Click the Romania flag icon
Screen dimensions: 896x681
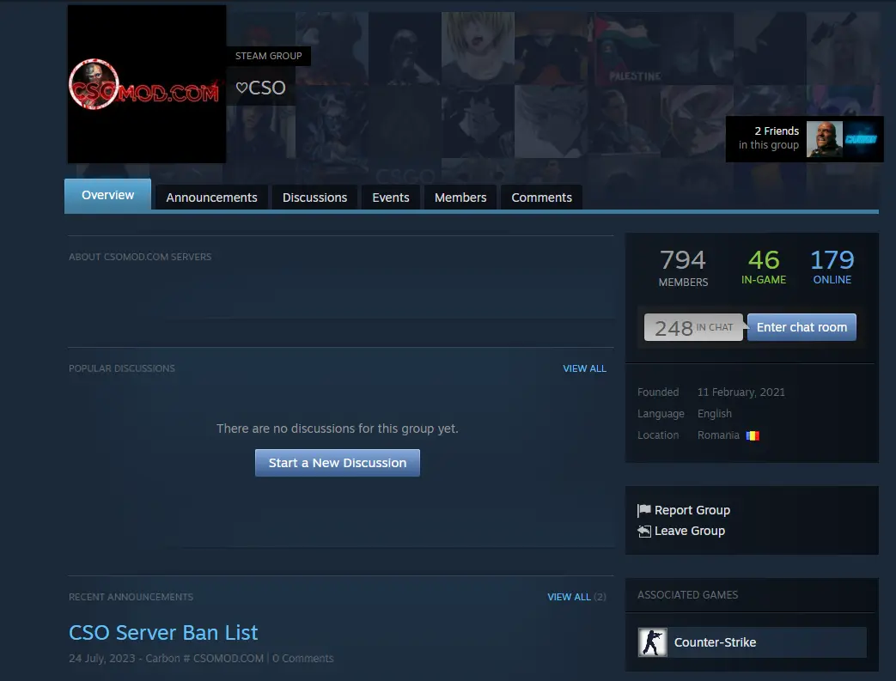[753, 435]
